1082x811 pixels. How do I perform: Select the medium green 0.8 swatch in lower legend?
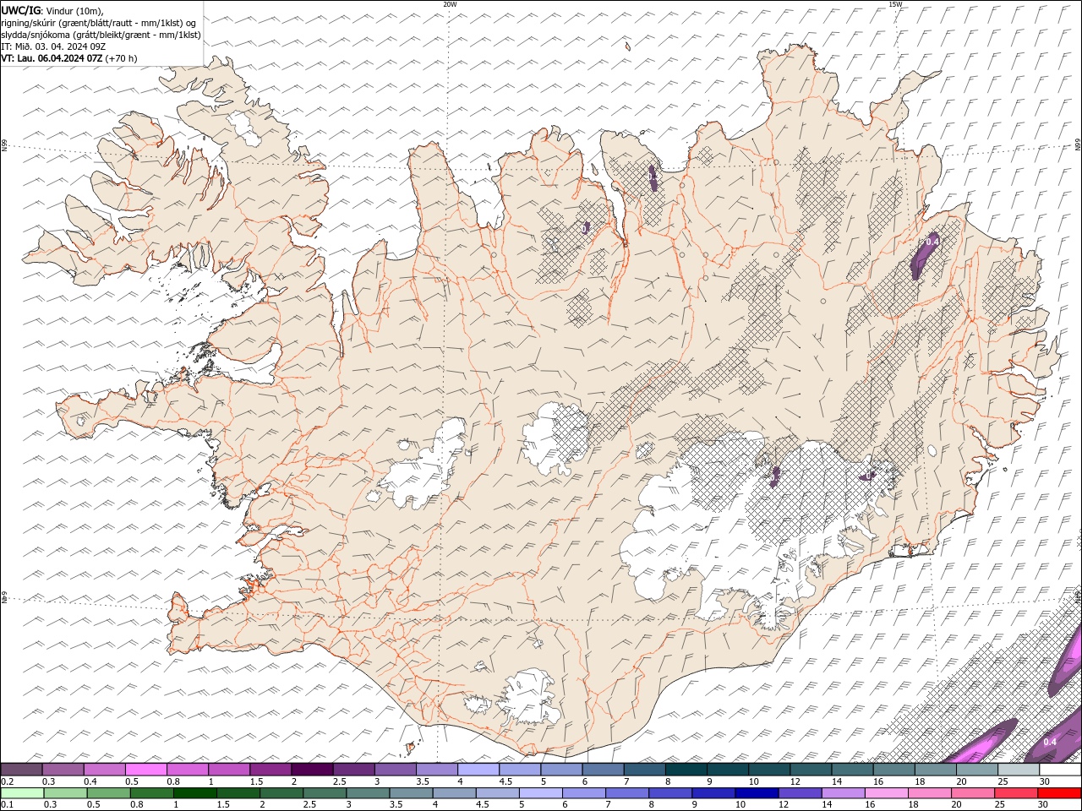coord(152,792)
